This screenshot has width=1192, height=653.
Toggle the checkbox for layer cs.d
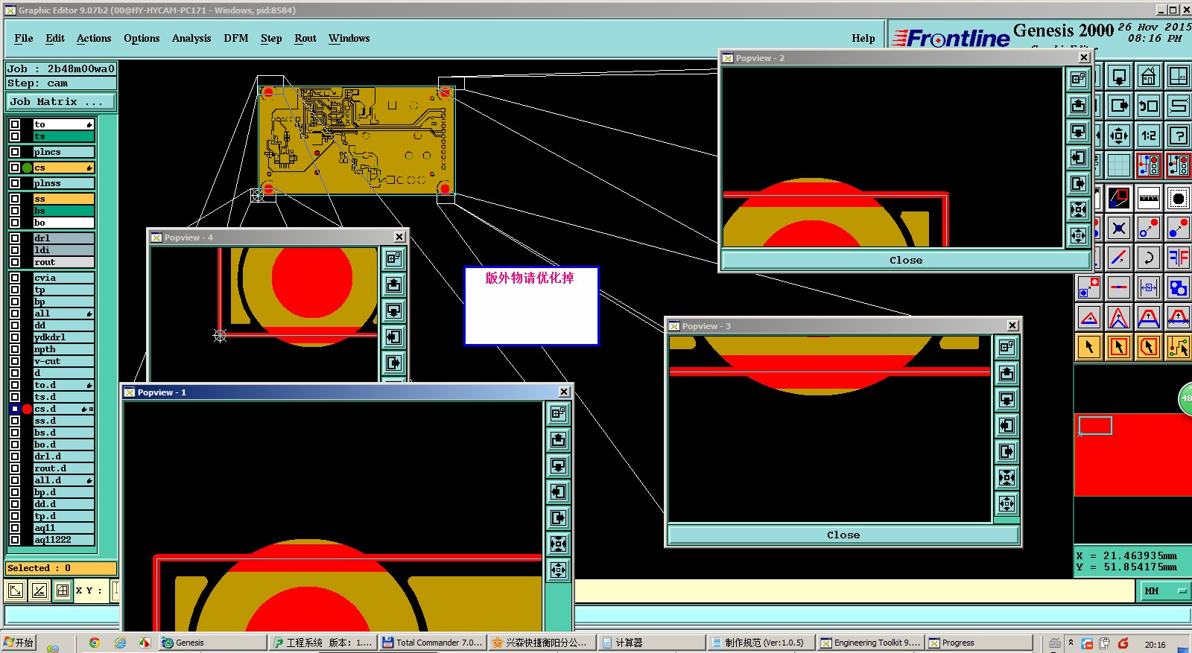15,409
